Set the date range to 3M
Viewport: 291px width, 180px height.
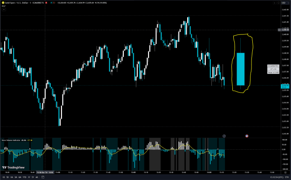[15, 177]
